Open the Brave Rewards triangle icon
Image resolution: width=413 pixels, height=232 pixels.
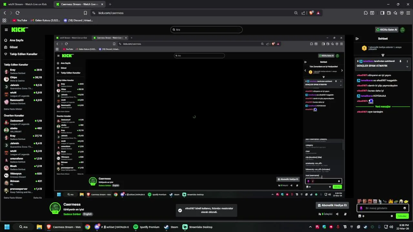click(x=318, y=13)
